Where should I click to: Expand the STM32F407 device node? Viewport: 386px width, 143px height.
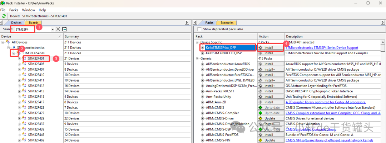click(19, 69)
